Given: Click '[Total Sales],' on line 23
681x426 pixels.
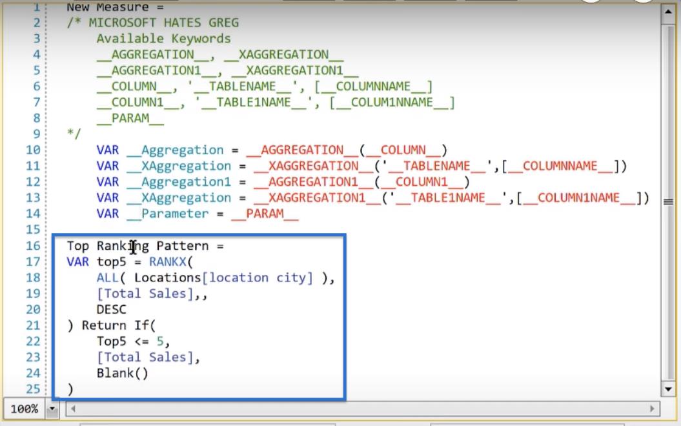Looking at the screenshot, I should [x=148, y=358].
